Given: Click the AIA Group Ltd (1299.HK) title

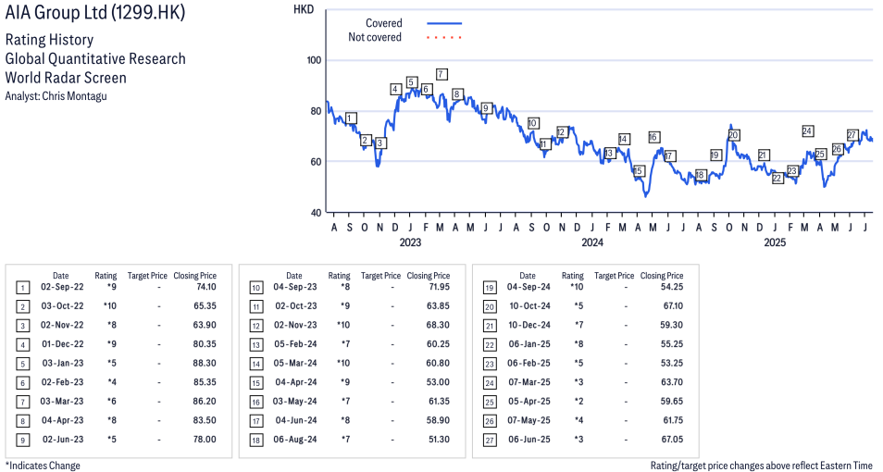Looking at the screenshot, I should [95, 12].
